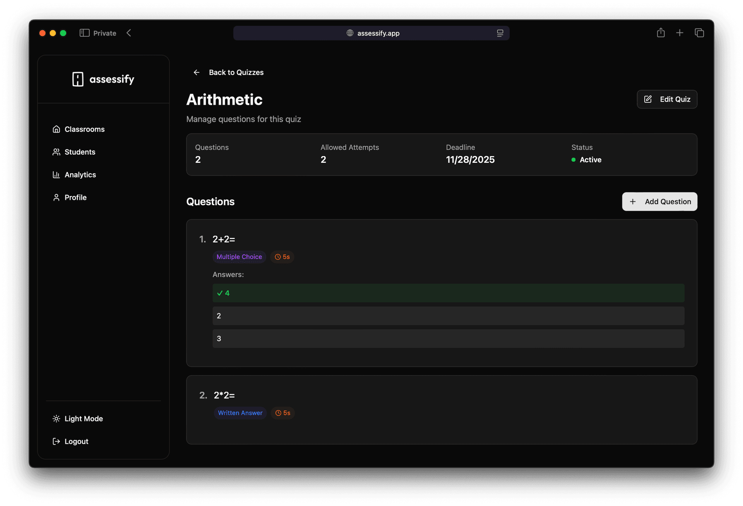Select answer option 4 with checkmark
This screenshot has width=743, height=506.
tap(448, 293)
